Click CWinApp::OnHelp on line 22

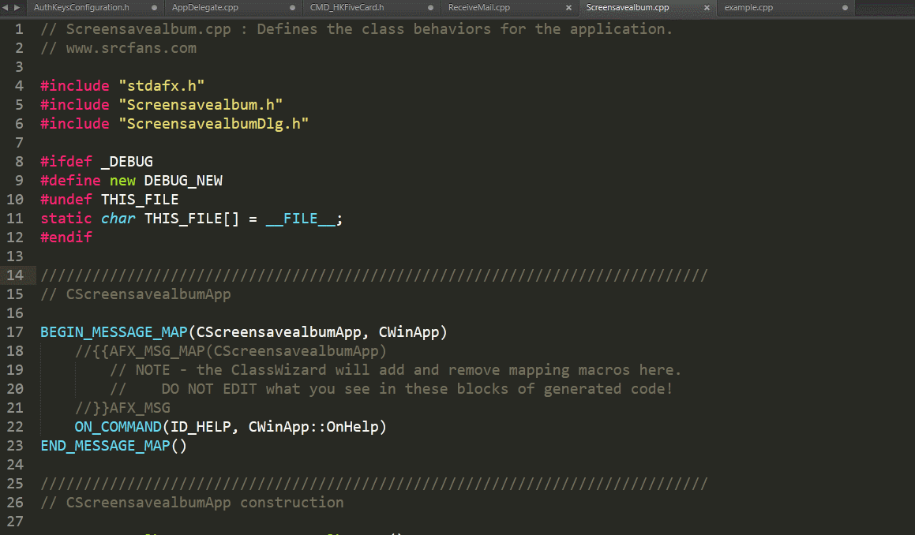coord(313,427)
